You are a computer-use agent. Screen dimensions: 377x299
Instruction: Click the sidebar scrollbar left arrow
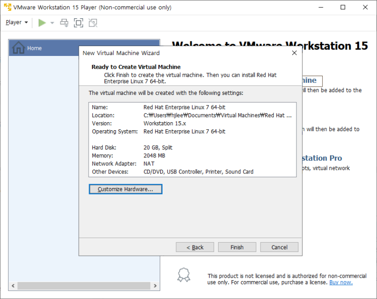click(12, 285)
